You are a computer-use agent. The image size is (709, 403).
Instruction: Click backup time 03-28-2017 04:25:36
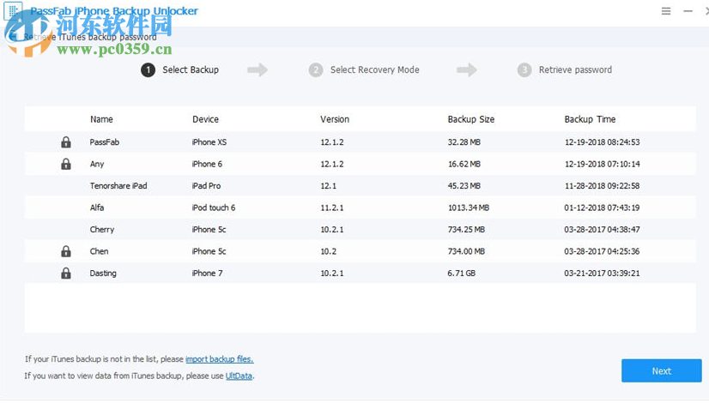(602, 251)
